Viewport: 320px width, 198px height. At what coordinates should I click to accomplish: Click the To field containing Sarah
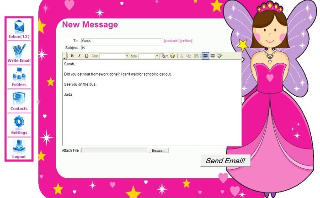click(122, 41)
